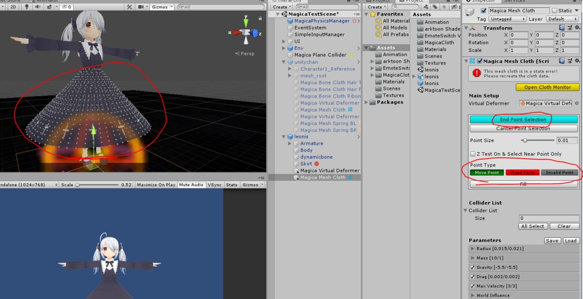Toggle the Gravity parameter checkbox

point(472,267)
